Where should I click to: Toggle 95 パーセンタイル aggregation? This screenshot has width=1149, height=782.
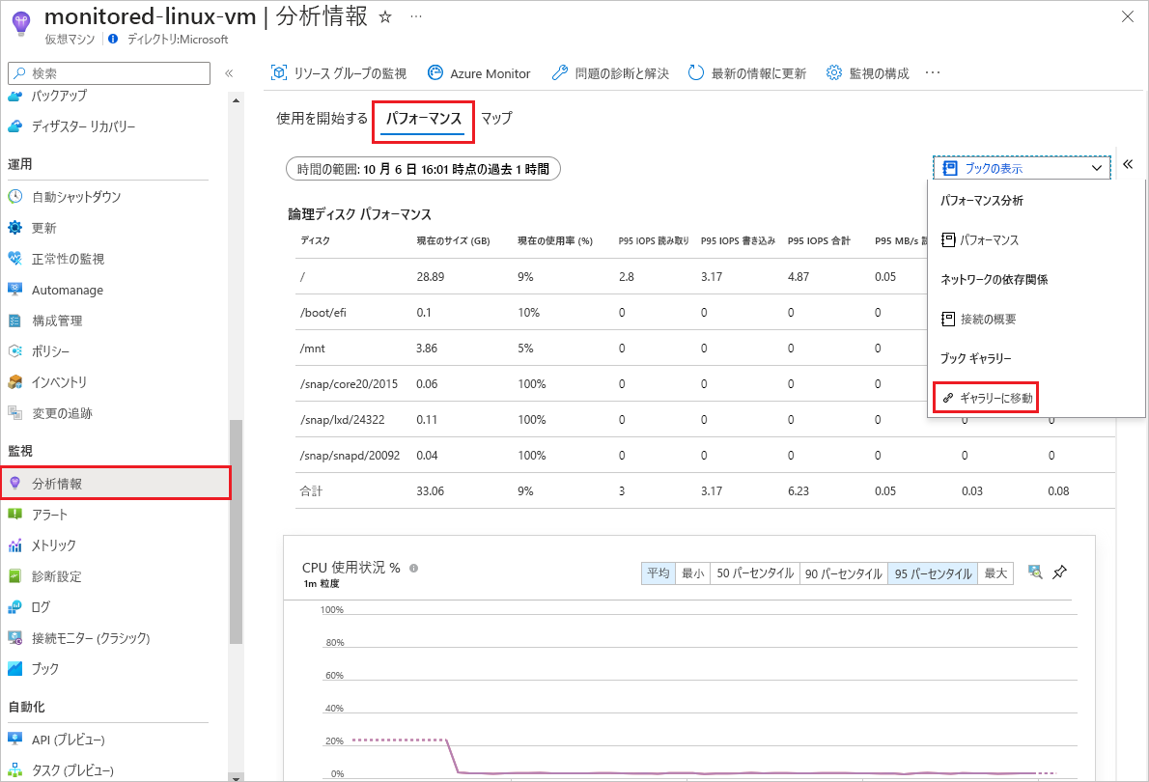(x=933, y=573)
